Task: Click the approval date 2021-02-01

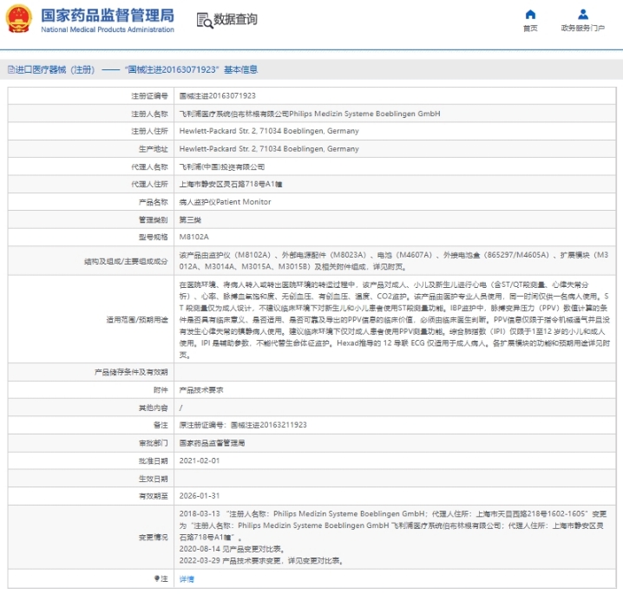Action: pyautogui.click(x=199, y=460)
